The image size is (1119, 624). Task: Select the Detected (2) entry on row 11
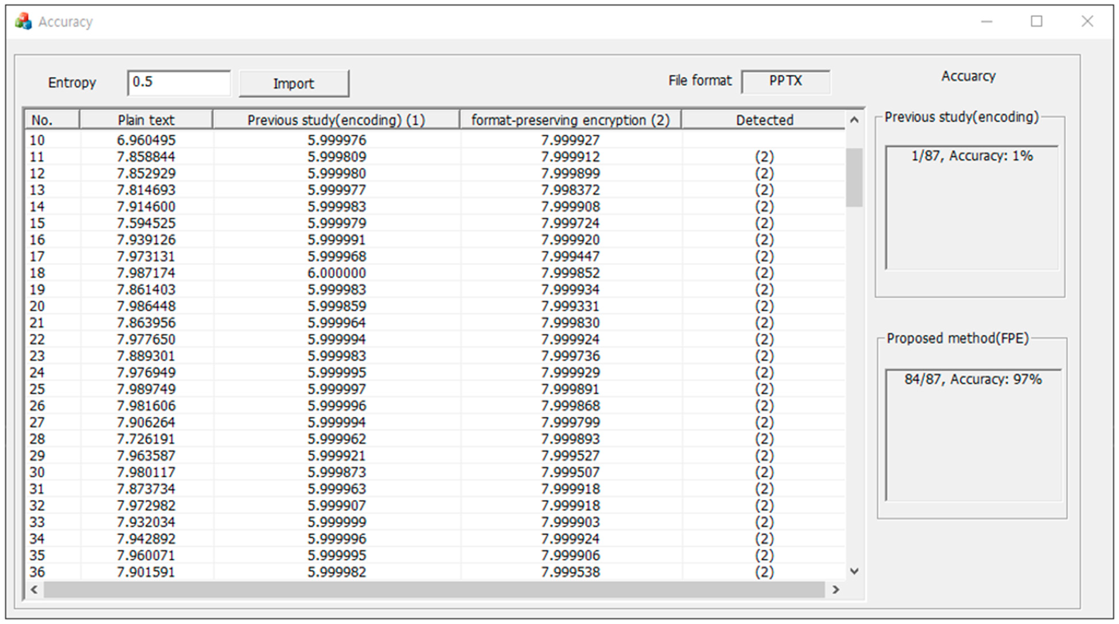[764, 156]
